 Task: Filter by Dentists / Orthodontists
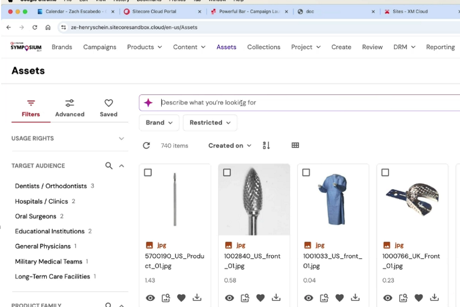pos(51,186)
